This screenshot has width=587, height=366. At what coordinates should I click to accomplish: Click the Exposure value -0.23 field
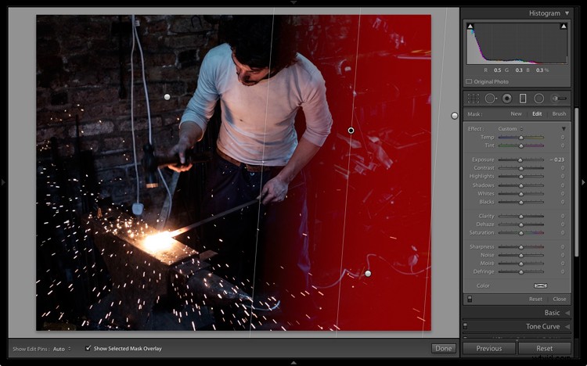coord(557,160)
